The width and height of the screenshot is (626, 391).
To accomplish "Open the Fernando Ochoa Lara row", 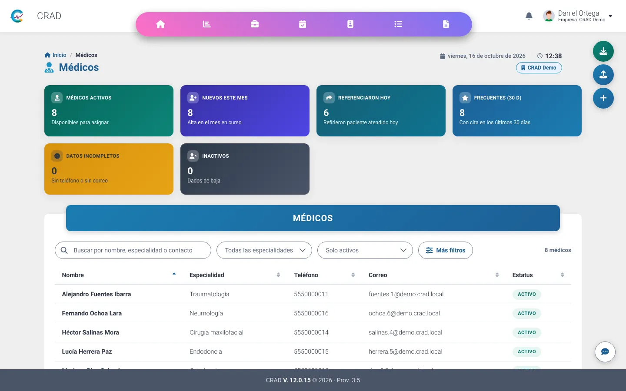I will pyautogui.click(x=313, y=313).
